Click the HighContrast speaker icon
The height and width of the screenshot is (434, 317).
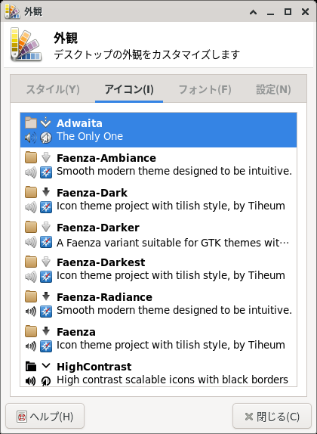[31, 381]
